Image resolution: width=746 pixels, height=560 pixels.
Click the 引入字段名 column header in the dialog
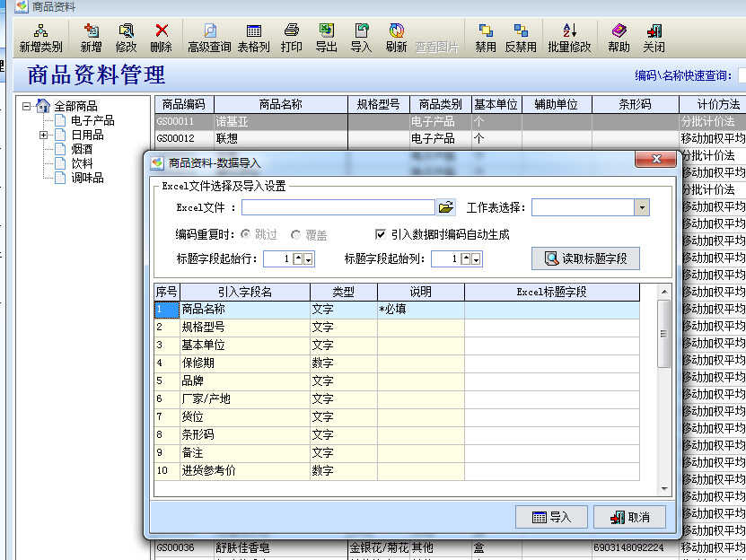click(x=245, y=292)
